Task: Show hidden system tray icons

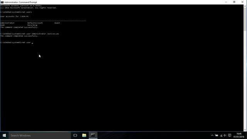Action: (x=212, y=136)
